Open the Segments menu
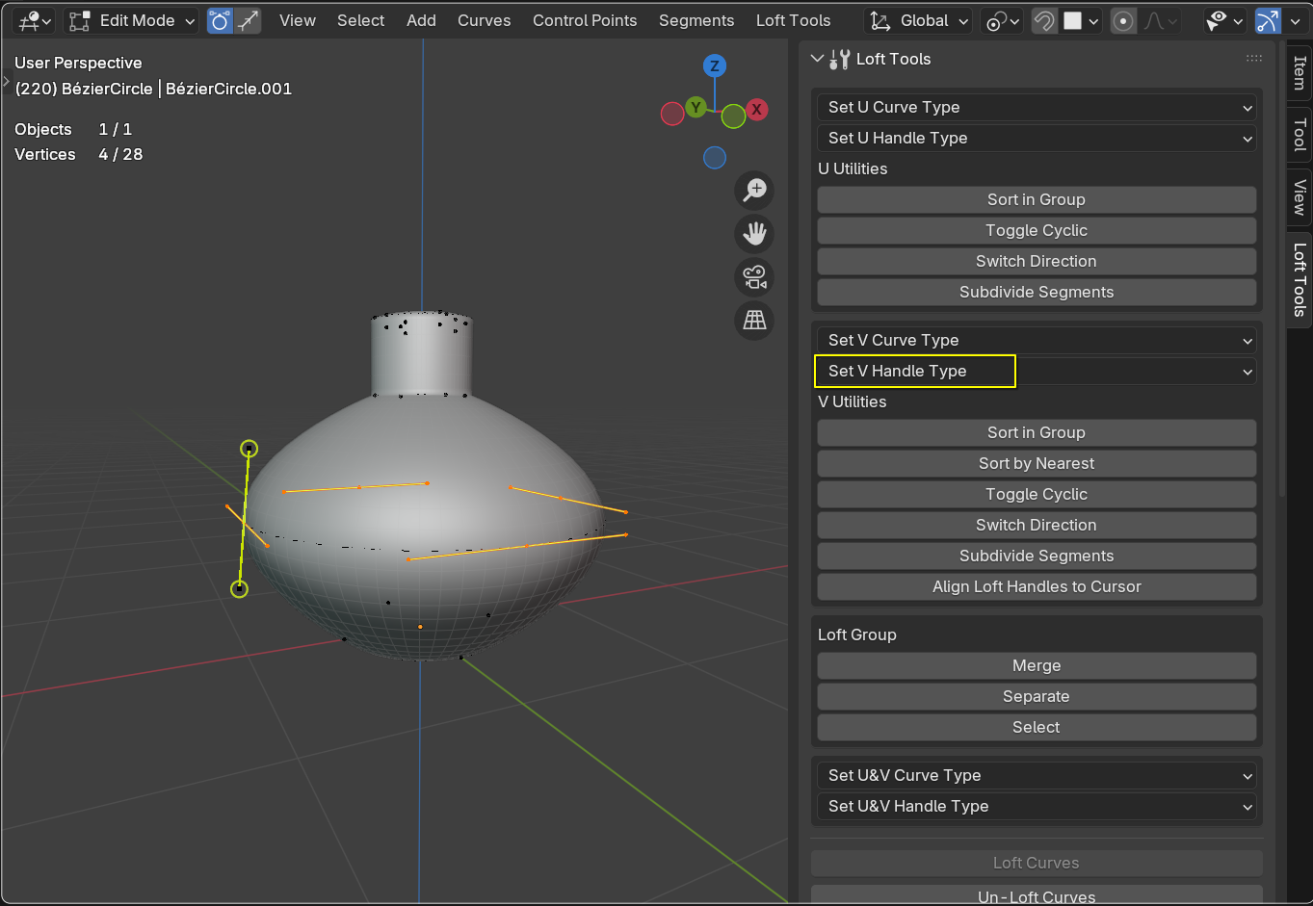1313x906 pixels. pyautogui.click(x=696, y=20)
